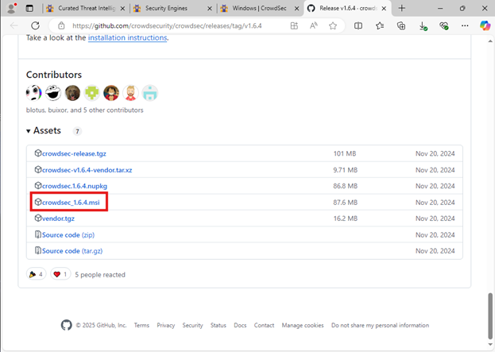Click the GitHub logo in the footer
495x352 pixels.
coord(67,325)
